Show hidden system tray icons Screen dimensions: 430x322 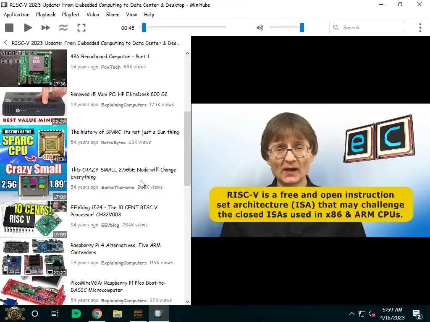(x=351, y=314)
